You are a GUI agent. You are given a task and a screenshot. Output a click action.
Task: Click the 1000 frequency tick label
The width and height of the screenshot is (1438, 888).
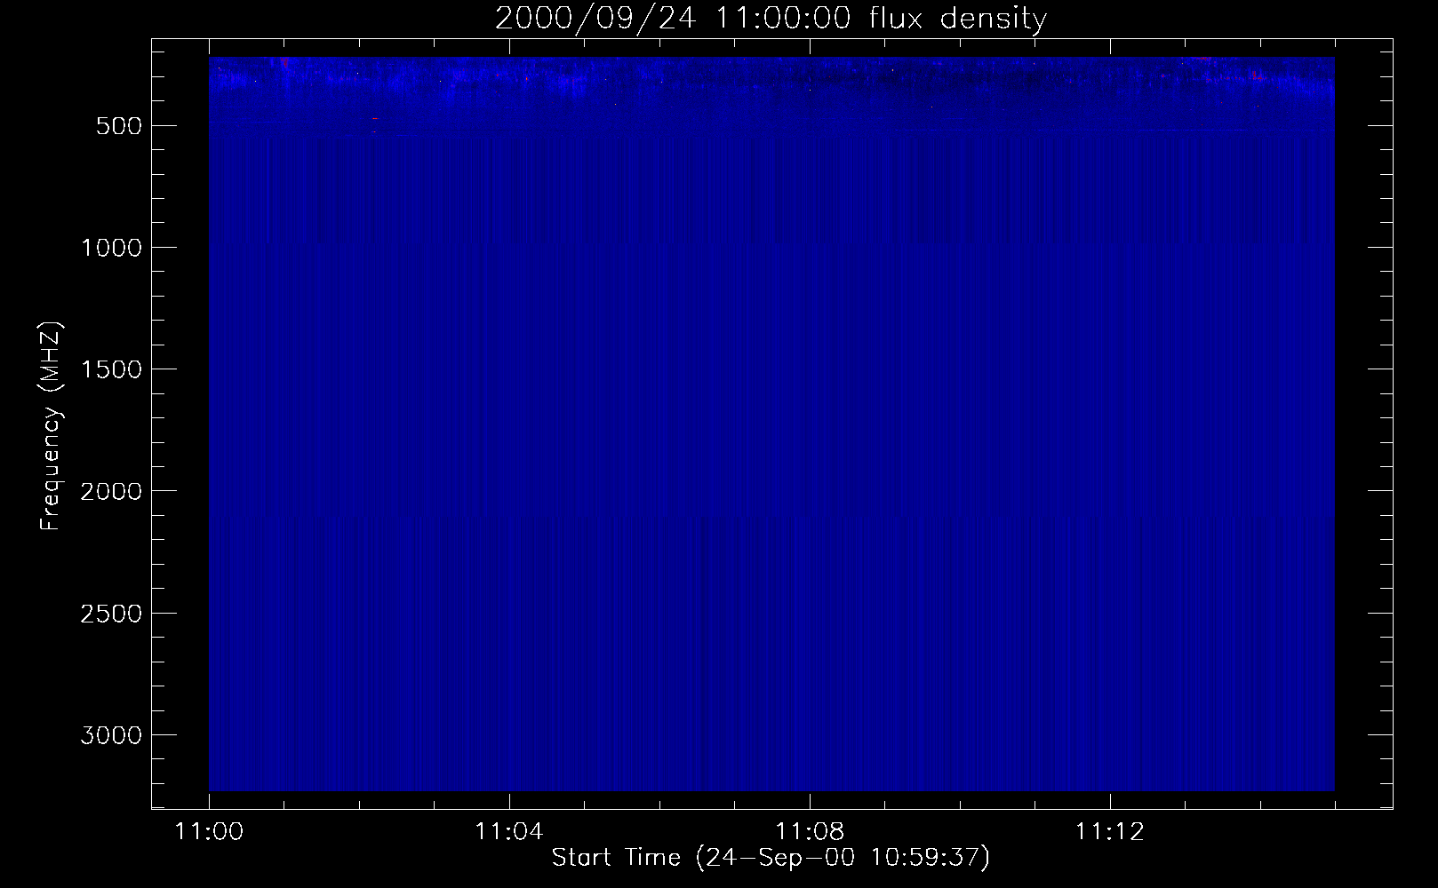tap(111, 248)
